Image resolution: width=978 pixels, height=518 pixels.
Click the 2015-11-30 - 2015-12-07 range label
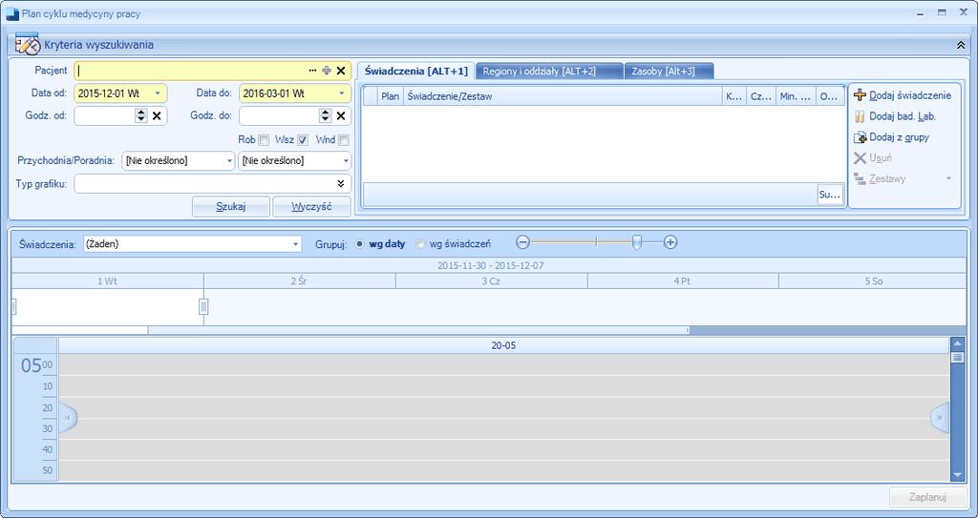[490, 265]
